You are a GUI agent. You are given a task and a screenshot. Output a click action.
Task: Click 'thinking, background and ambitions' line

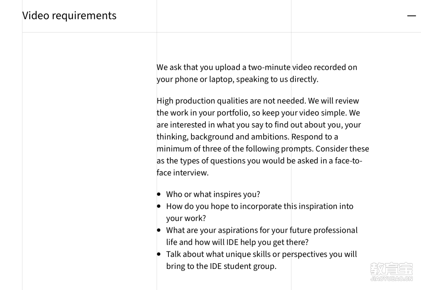pos(247,137)
